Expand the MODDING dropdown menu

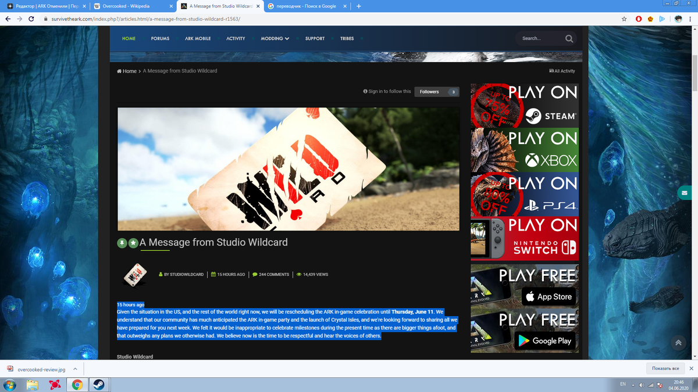275,38
